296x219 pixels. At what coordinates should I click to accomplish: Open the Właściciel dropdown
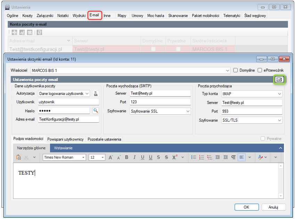coord(228,71)
